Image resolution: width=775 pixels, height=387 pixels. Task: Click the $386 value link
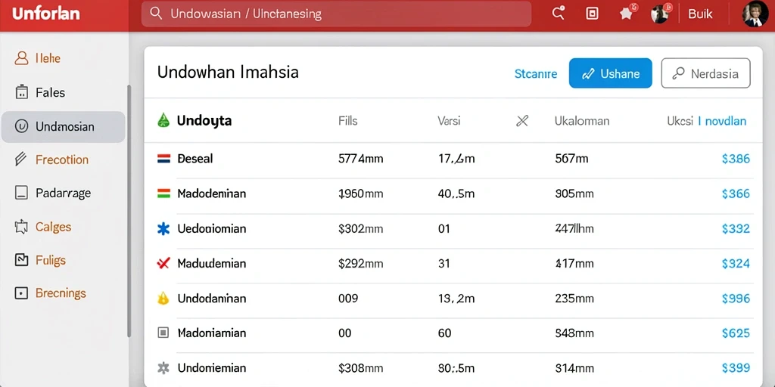pyautogui.click(x=736, y=159)
